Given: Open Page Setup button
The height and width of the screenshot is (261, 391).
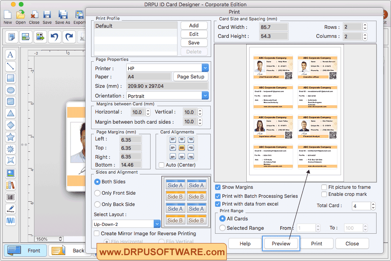Looking at the screenshot, I should click(190, 76).
